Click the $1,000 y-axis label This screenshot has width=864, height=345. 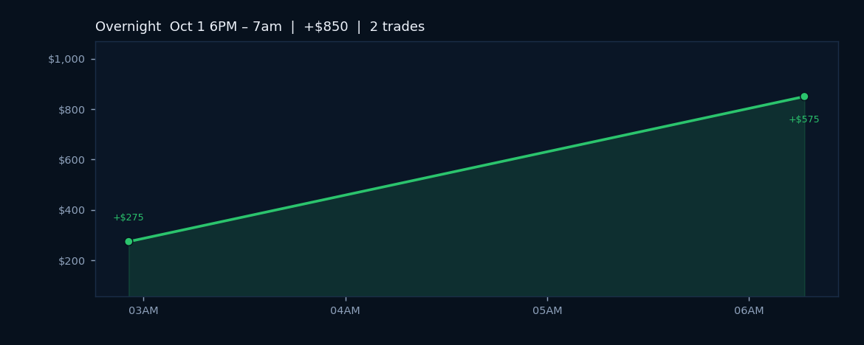(x=66, y=60)
